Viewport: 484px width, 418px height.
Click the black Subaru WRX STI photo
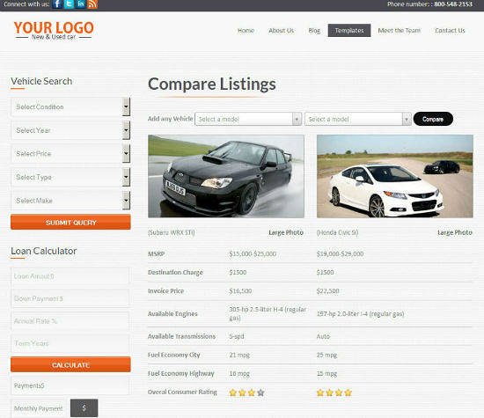pyautogui.click(x=226, y=176)
